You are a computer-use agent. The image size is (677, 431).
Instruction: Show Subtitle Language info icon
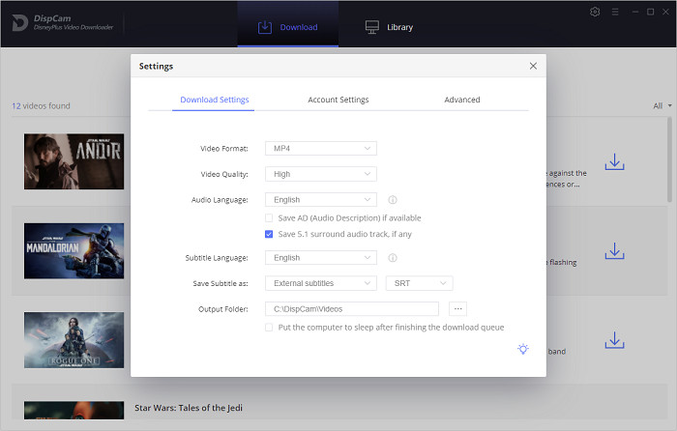(x=393, y=258)
